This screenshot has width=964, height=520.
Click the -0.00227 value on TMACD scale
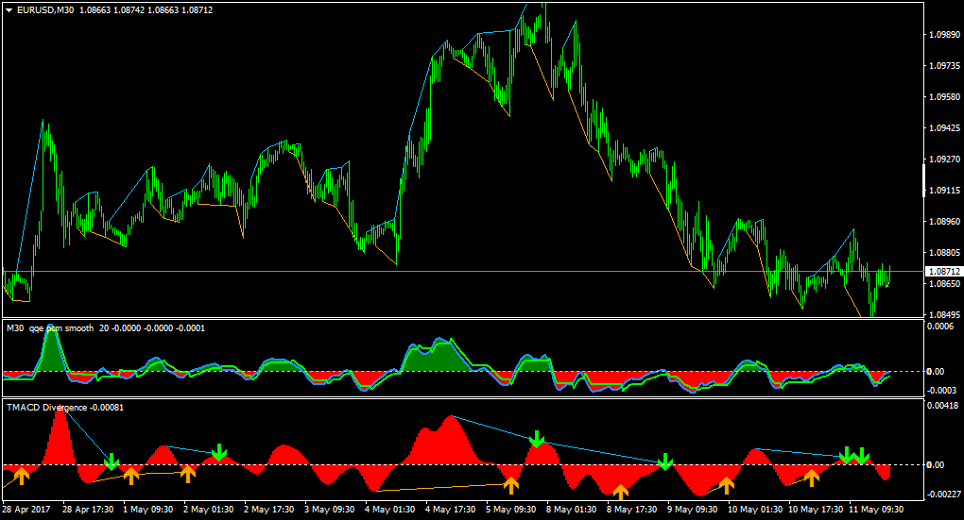click(x=944, y=495)
